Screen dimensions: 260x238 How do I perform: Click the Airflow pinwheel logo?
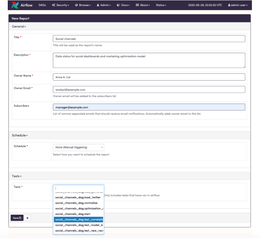(x=15, y=5)
